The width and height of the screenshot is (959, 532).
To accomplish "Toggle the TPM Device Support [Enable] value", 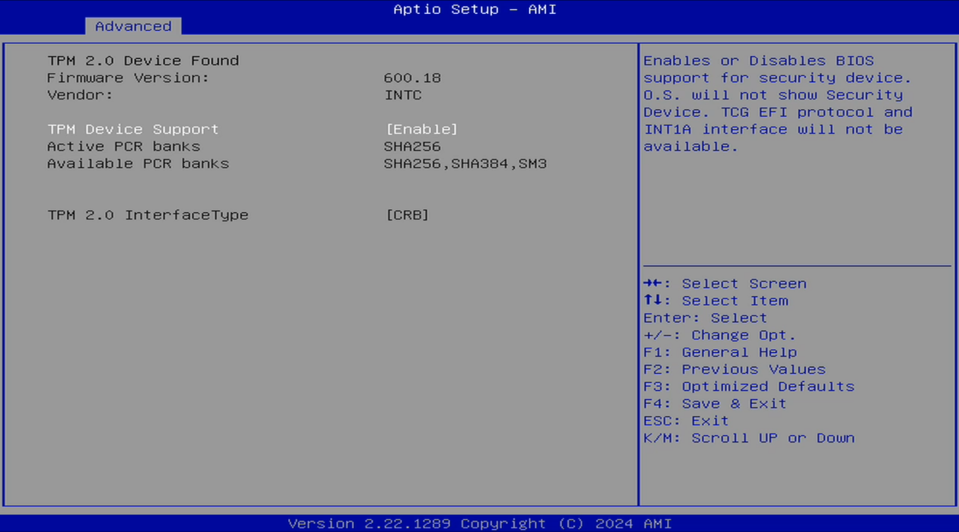I will (x=421, y=129).
